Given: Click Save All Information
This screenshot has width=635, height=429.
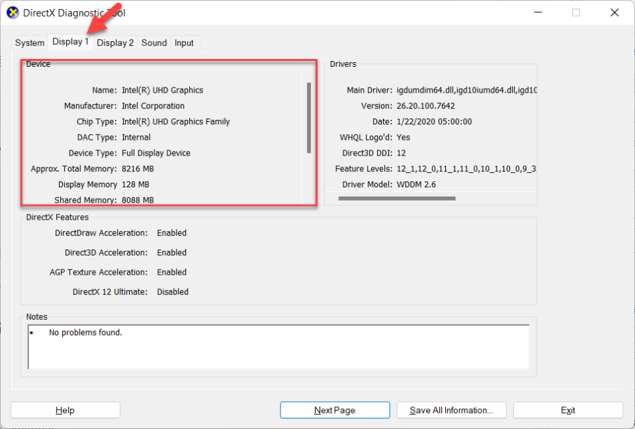Looking at the screenshot, I should pyautogui.click(x=451, y=410).
